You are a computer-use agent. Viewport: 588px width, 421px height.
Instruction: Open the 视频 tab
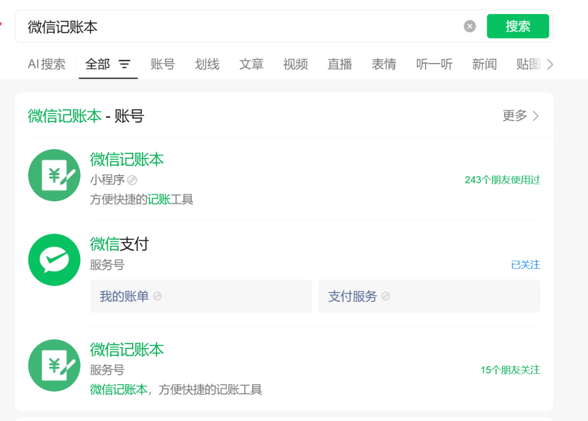pos(296,64)
